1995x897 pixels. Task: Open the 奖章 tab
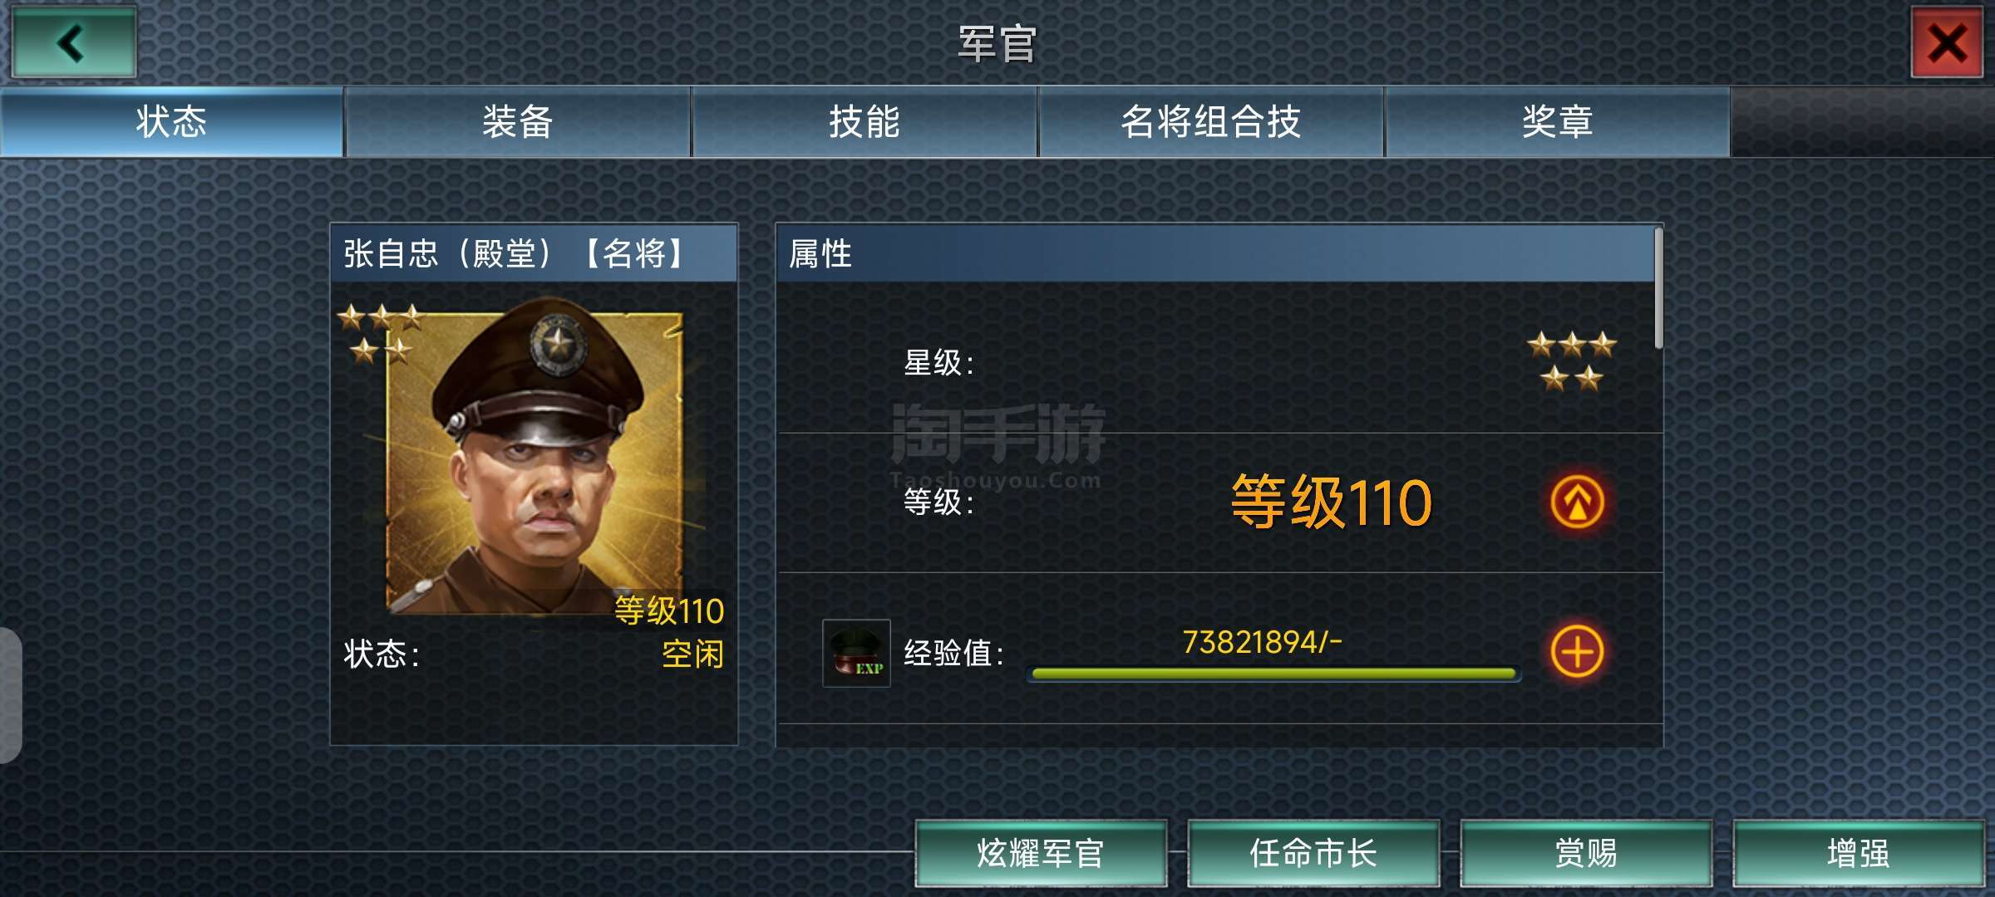(1558, 122)
